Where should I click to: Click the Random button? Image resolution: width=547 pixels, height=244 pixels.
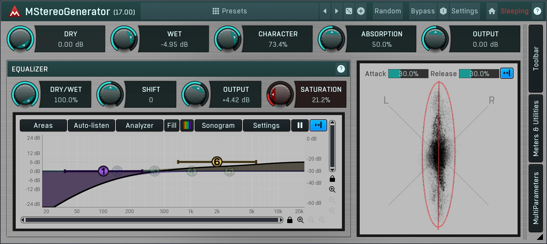point(387,11)
